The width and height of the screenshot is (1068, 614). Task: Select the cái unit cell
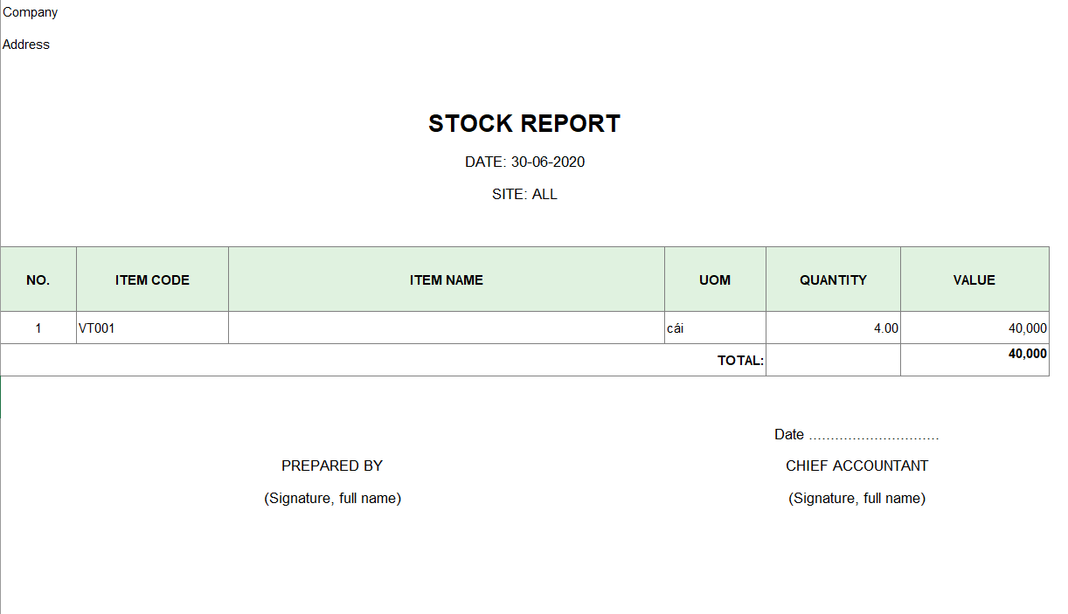(715, 328)
